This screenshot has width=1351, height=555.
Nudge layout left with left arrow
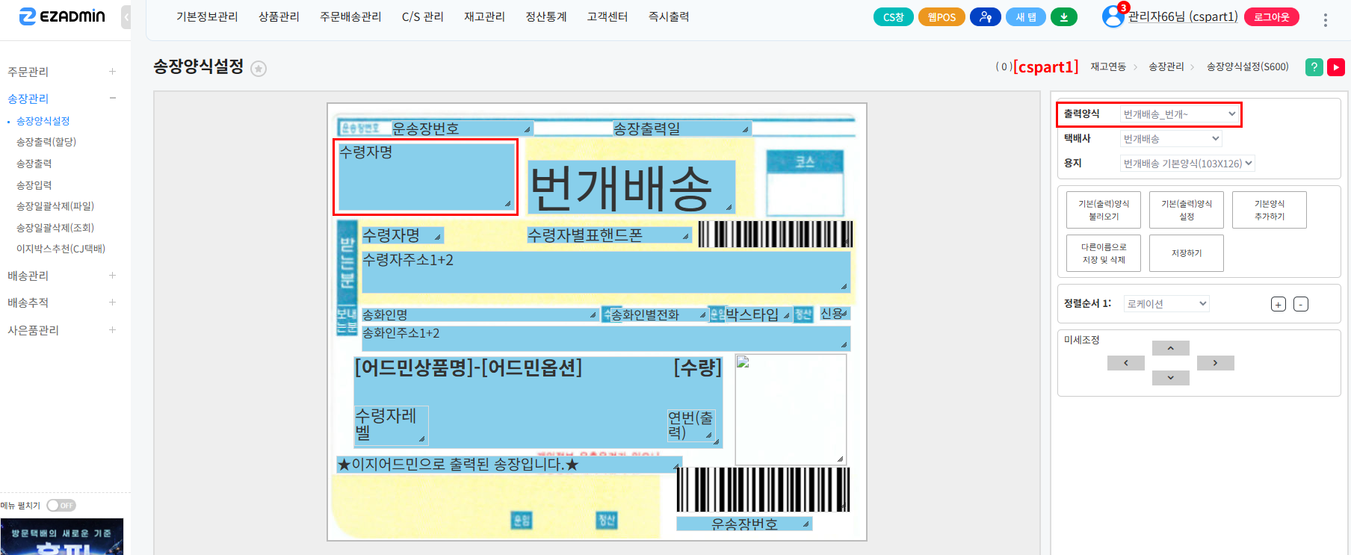(1125, 363)
